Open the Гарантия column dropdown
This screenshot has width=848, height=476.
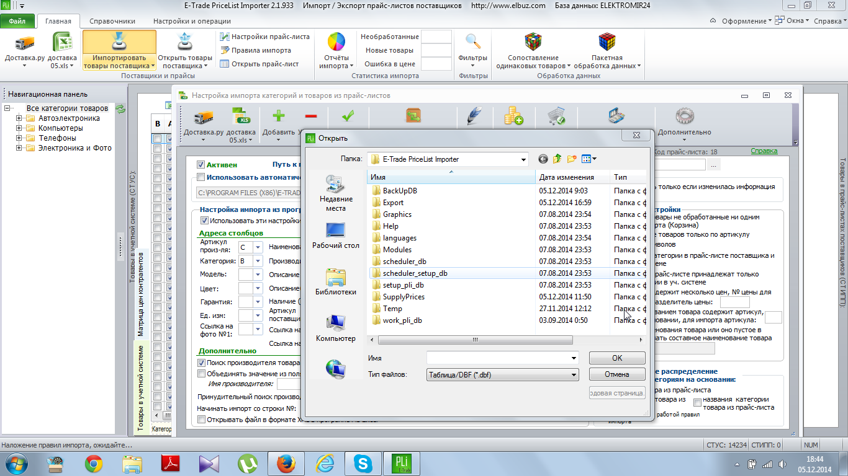tap(258, 302)
